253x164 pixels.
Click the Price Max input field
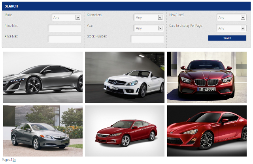(x=64, y=39)
